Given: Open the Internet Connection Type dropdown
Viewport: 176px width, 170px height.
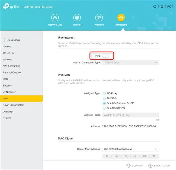Looking at the screenshot, I should 131,63.
